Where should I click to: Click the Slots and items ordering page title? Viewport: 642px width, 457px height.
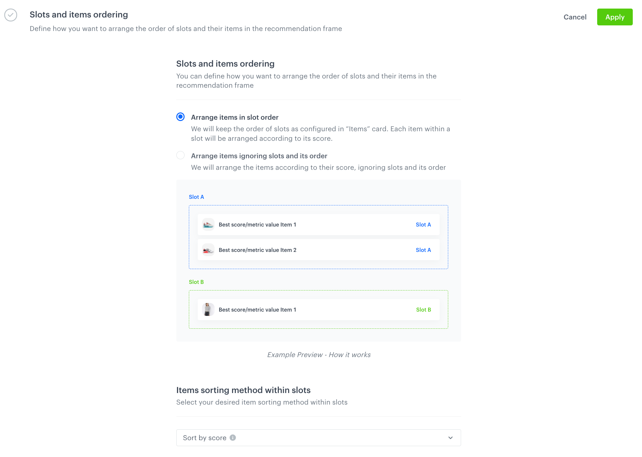click(79, 15)
